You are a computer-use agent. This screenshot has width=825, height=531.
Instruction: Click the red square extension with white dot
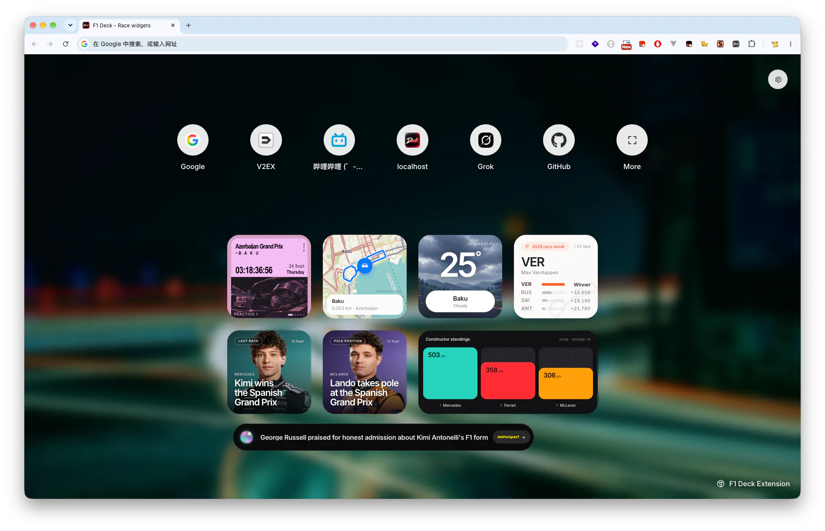tap(642, 44)
